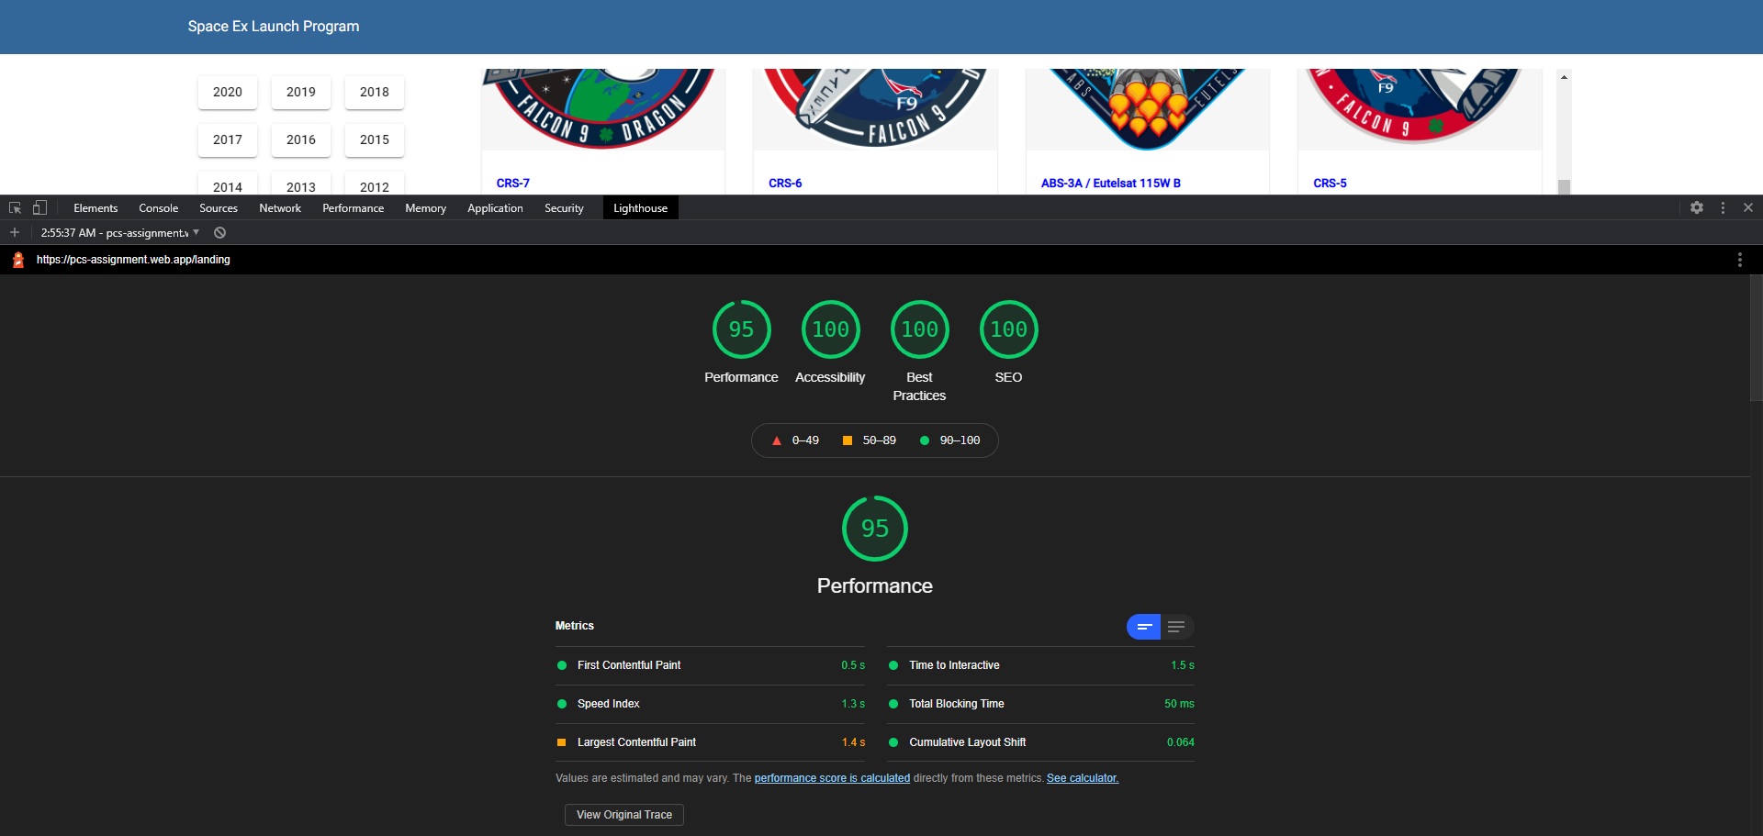Click the Space Ex Launch Program title

point(274,27)
